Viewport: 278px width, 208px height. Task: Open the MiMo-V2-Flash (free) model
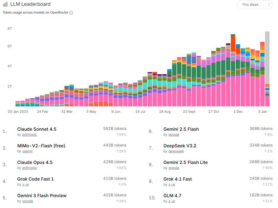click(x=41, y=146)
